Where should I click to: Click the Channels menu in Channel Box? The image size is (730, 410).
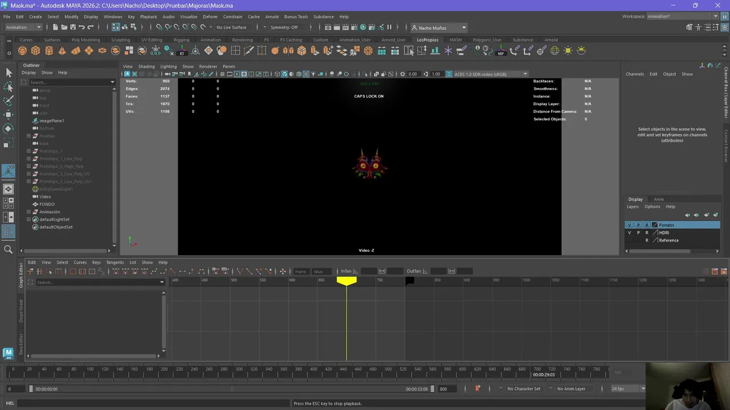coord(635,74)
